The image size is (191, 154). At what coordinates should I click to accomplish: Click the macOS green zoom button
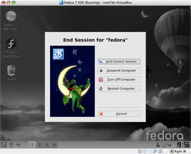[14, 3]
